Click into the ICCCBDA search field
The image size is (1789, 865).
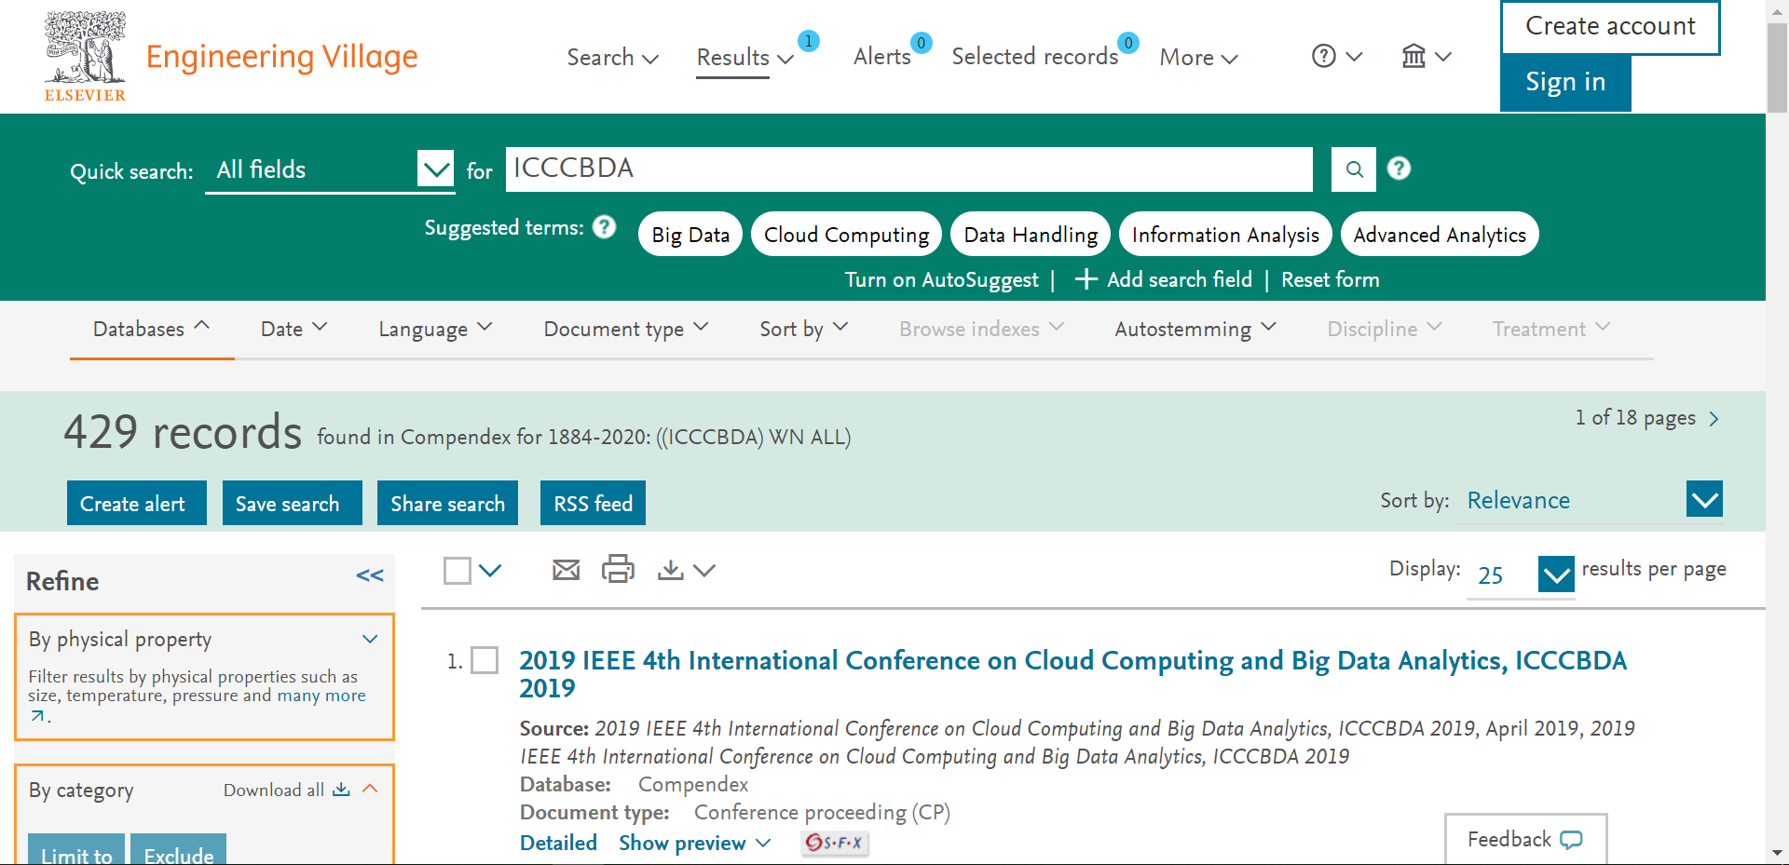908,169
